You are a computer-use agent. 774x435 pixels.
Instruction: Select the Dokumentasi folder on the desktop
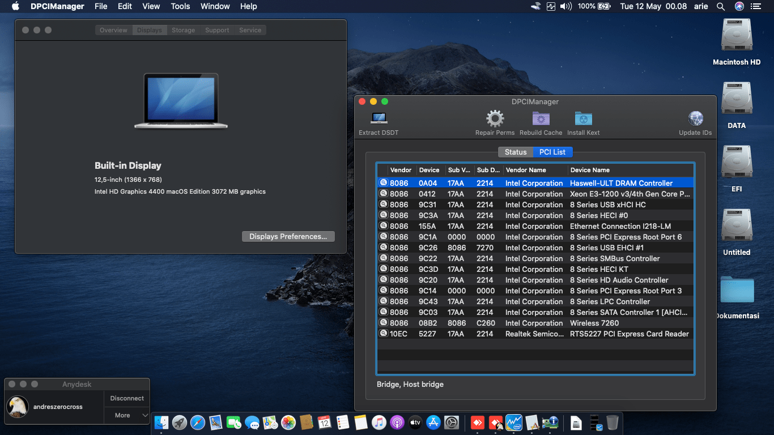(737, 289)
